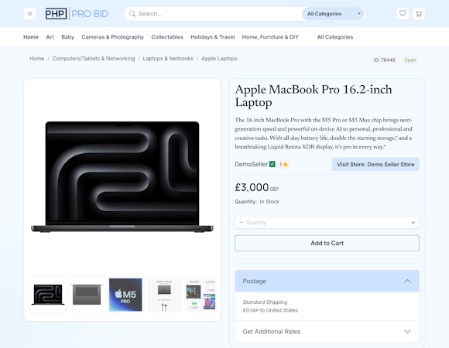449x348 pixels.
Task: Click the In Stock quantity text
Action: (269, 202)
